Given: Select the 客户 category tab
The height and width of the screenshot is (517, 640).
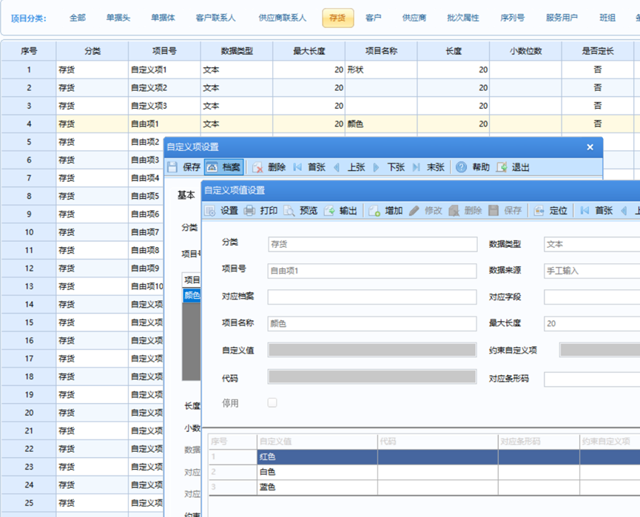Looking at the screenshot, I should tap(373, 18).
